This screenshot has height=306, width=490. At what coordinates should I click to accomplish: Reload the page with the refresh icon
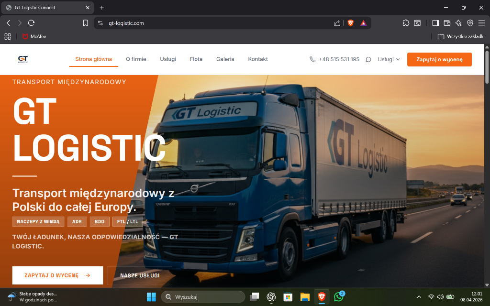pos(31,23)
